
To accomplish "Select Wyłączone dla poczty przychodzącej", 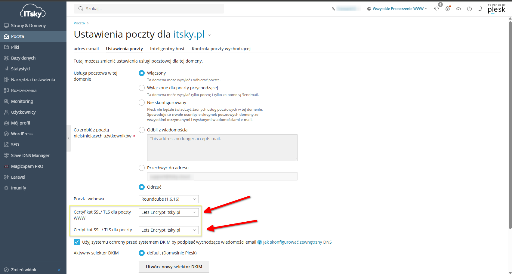I will (142, 88).
